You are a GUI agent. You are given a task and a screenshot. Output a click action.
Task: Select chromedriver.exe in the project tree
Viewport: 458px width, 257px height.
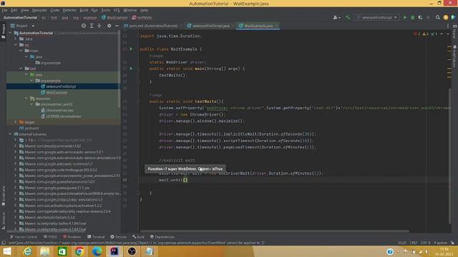click(59, 111)
